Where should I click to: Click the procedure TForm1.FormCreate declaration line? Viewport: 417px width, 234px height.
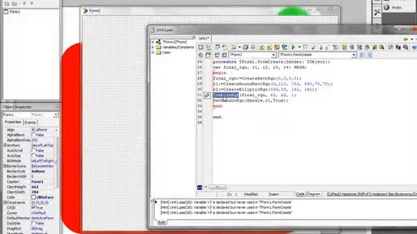(271, 62)
